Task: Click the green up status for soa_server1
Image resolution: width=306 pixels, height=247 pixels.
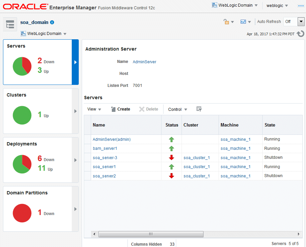Action: pos(172,167)
